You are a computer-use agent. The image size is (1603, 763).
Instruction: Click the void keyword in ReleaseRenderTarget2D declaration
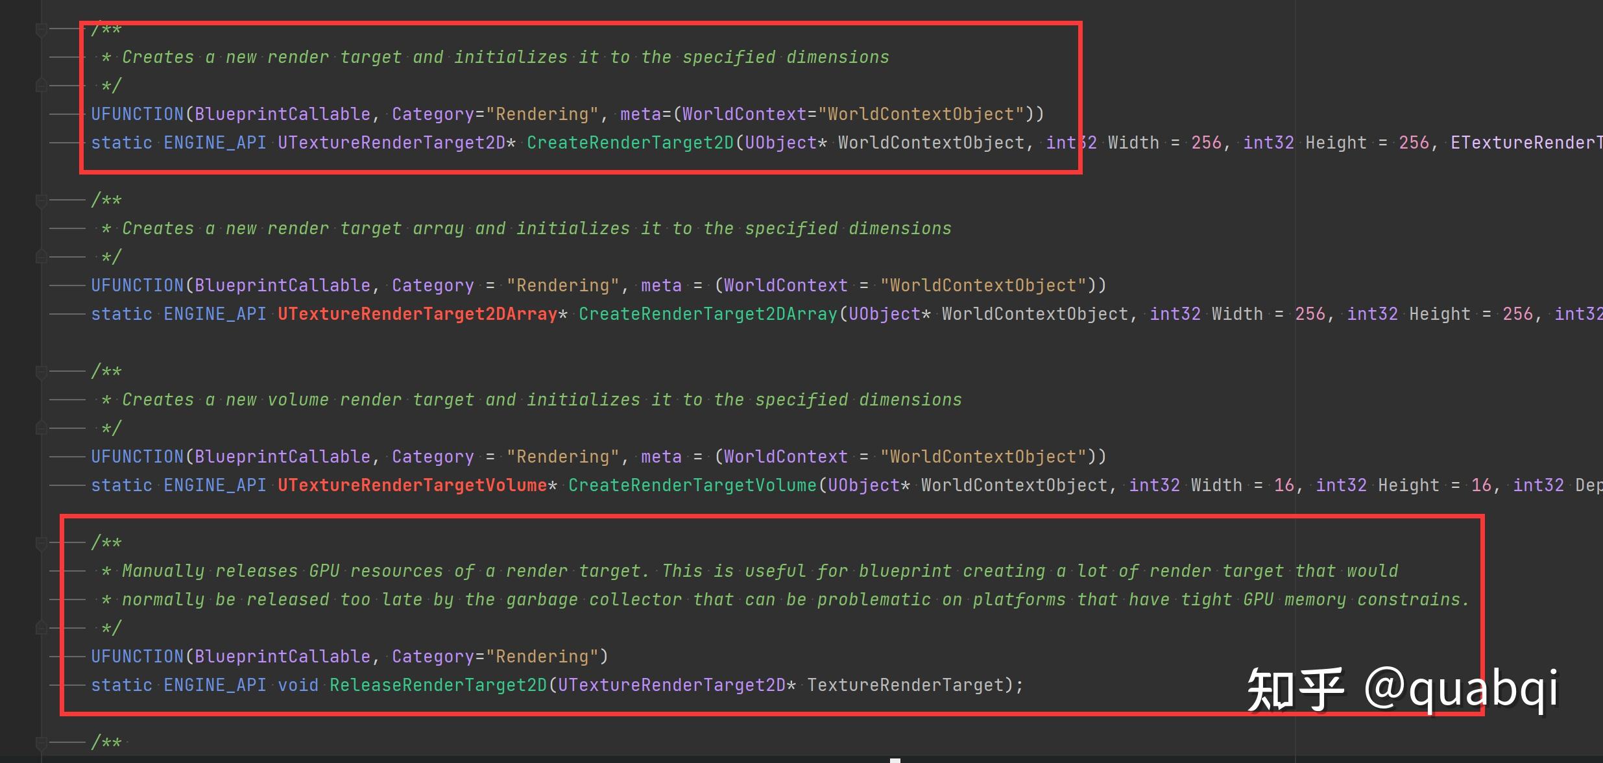[298, 685]
